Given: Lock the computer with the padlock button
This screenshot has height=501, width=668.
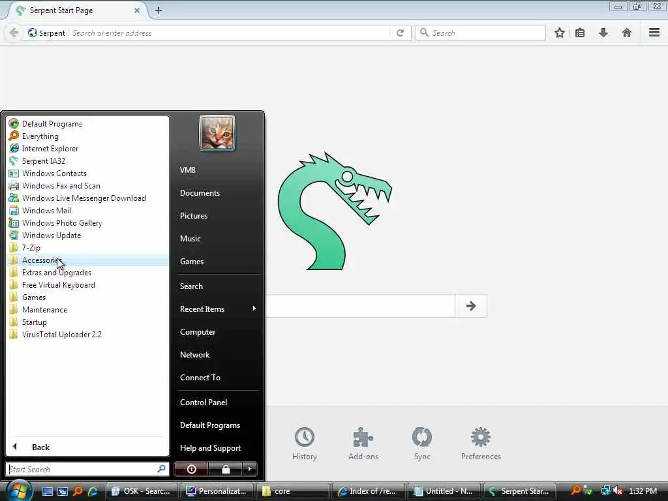Looking at the screenshot, I should click(x=225, y=469).
